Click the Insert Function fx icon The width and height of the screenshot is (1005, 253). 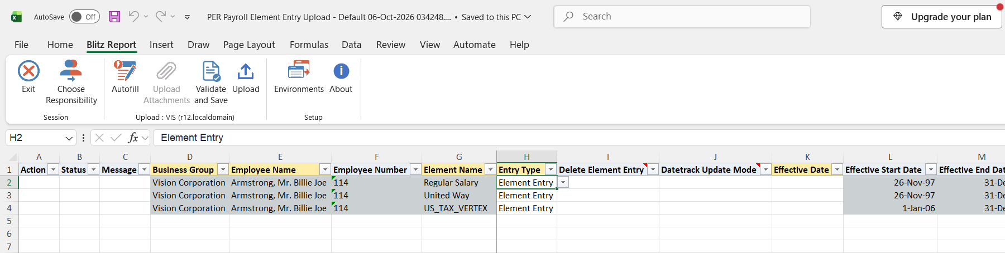tap(133, 138)
